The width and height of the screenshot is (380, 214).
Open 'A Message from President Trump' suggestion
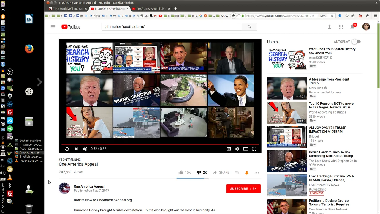click(329, 81)
